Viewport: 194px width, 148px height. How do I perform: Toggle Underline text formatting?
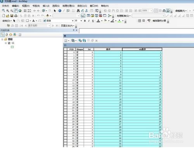pyautogui.click(x=93, y=21)
